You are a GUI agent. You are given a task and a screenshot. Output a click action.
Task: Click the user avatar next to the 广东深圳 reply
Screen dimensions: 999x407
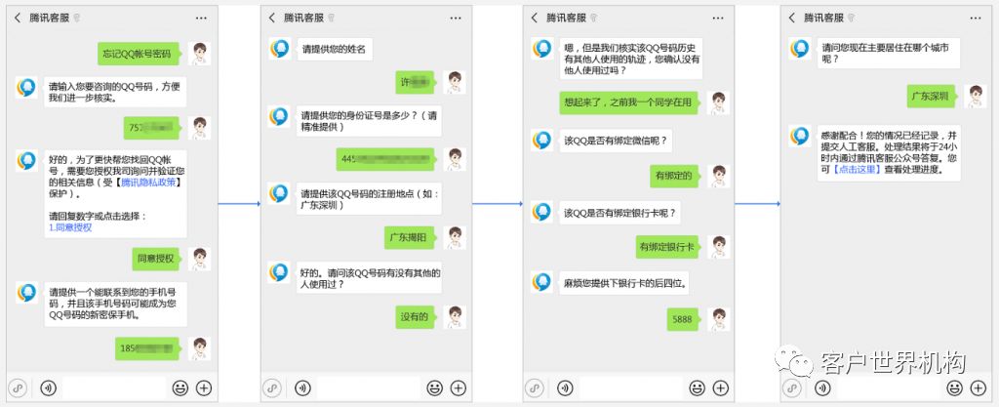coord(975,96)
